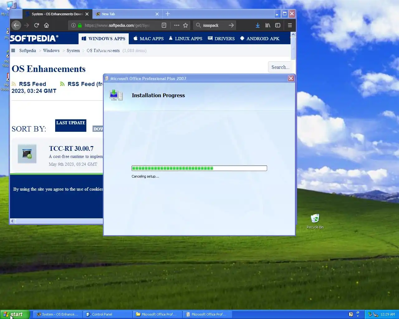Open the Windows Start menu
The image size is (399, 319).
click(x=15, y=314)
